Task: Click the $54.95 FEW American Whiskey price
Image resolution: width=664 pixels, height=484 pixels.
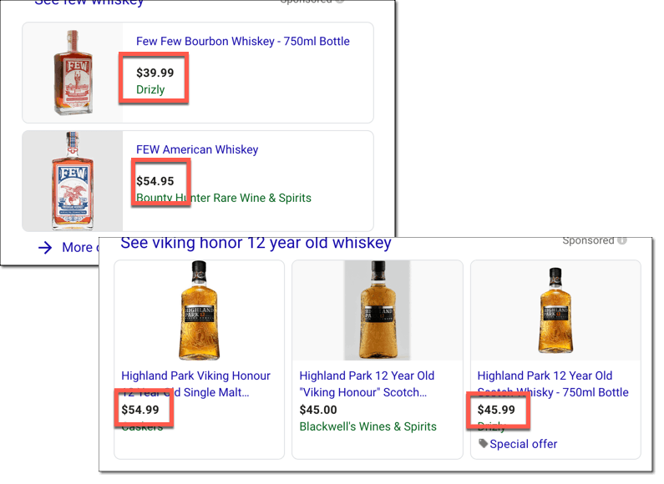Action: [x=155, y=181]
